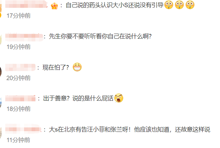
Task: Click the 18分钟前 timestamp
Action: [x=19, y=109]
